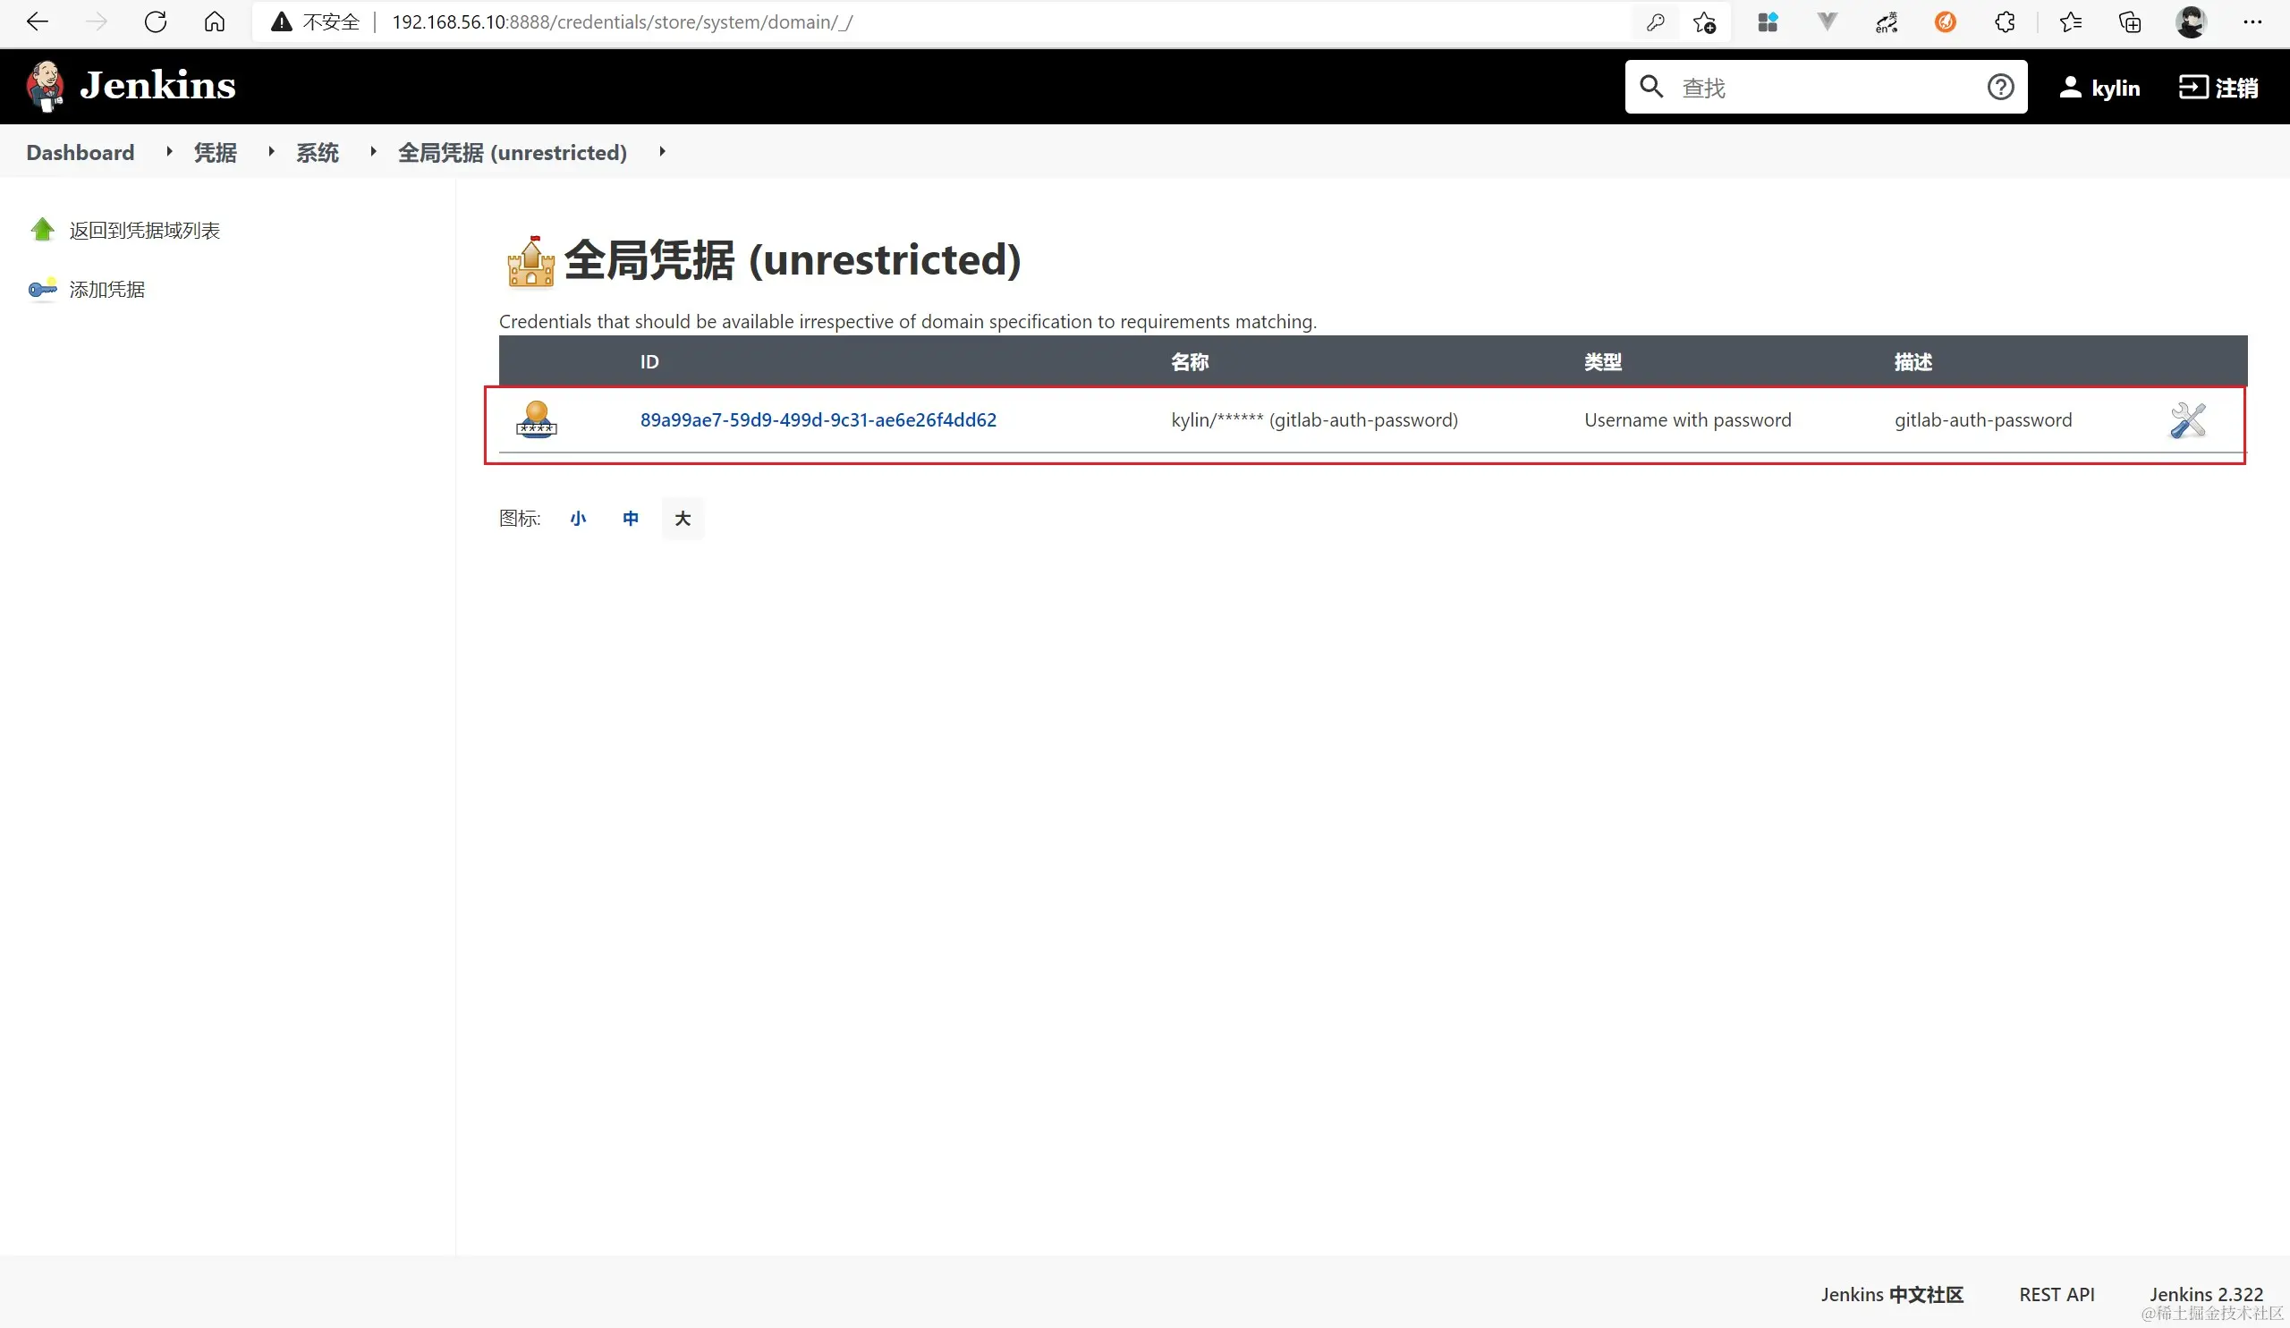Open 添加凭据 in the sidebar
The height and width of the screenshot is (1328, 2290).
point(106,289)
